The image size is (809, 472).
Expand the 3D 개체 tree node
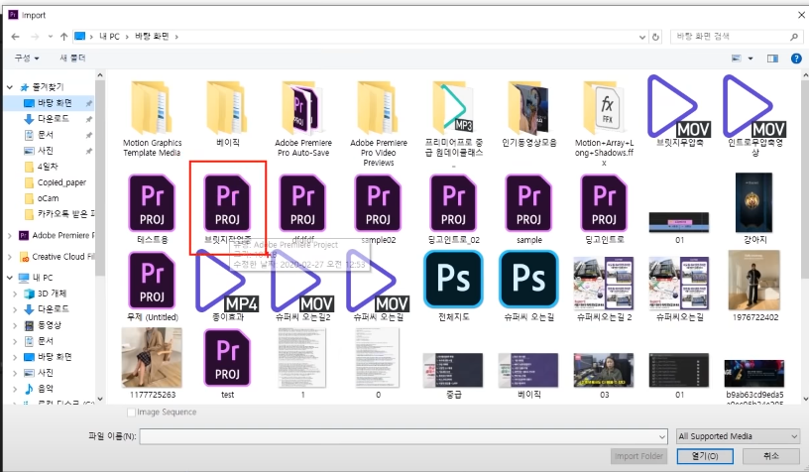15,294
